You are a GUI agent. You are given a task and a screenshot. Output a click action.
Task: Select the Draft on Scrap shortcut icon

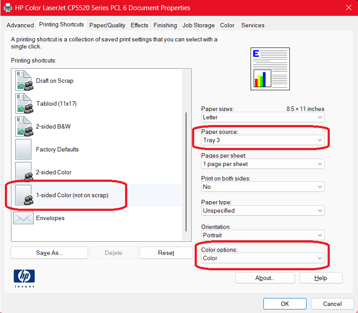click(x=24, y=81)
